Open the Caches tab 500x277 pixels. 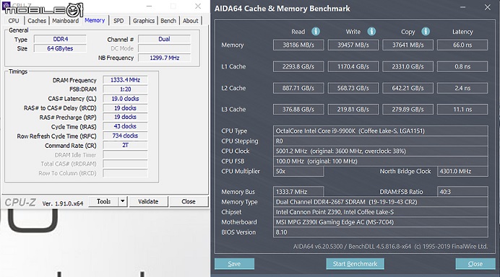point(37,21)
